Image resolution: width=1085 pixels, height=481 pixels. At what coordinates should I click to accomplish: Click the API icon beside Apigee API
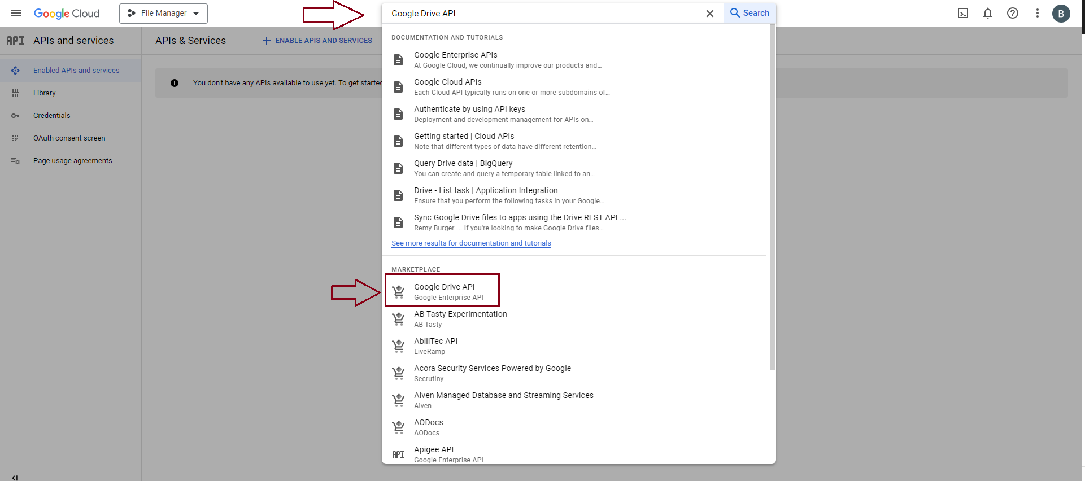[398, 454]
